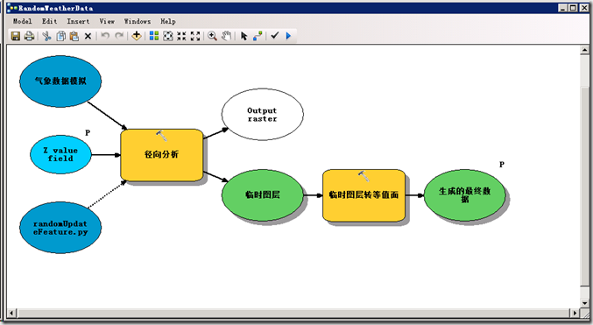
Task: Select the Pan hand tool
Action: [x=226, y=36]
